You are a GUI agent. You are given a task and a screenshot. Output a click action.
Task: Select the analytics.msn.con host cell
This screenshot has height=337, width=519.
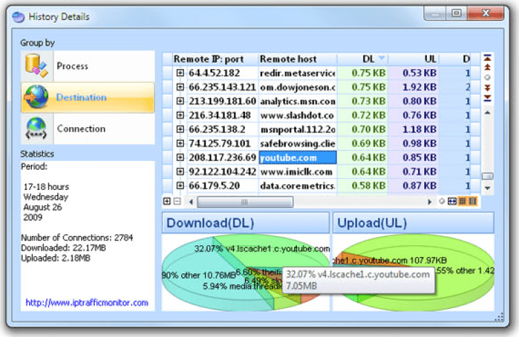click(298, 101)
